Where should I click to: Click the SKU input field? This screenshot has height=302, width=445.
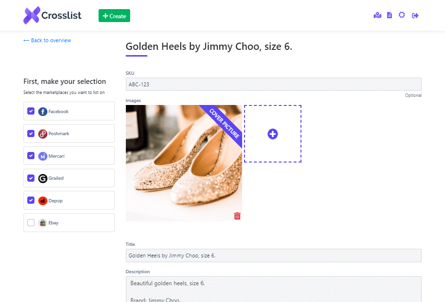coord(273,84)
